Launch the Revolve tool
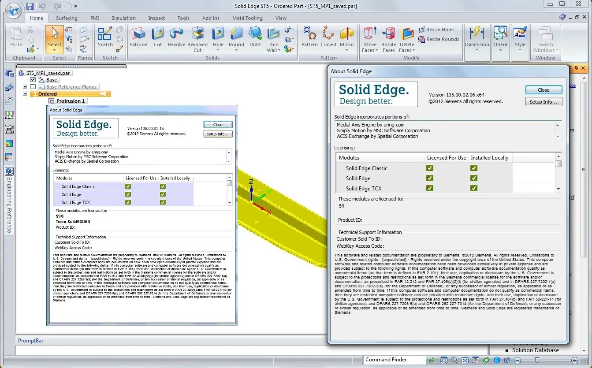Image resolution: width=592 pixels, height=368 pixels. pos(176,37)
